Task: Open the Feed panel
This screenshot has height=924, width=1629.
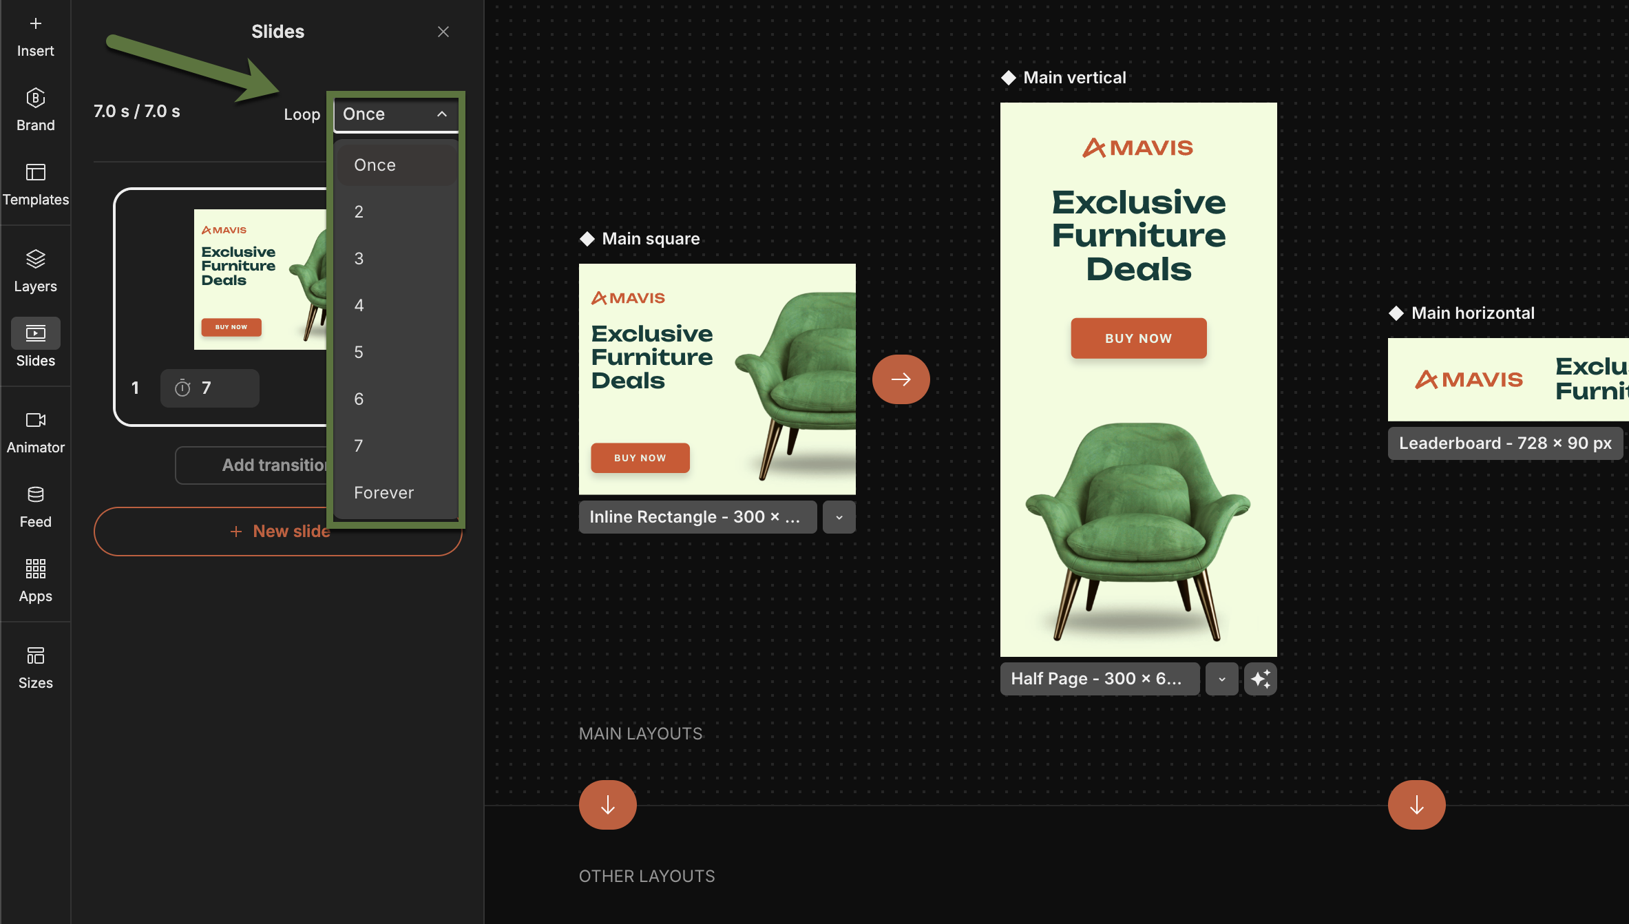Action: [x=35, y=507]
